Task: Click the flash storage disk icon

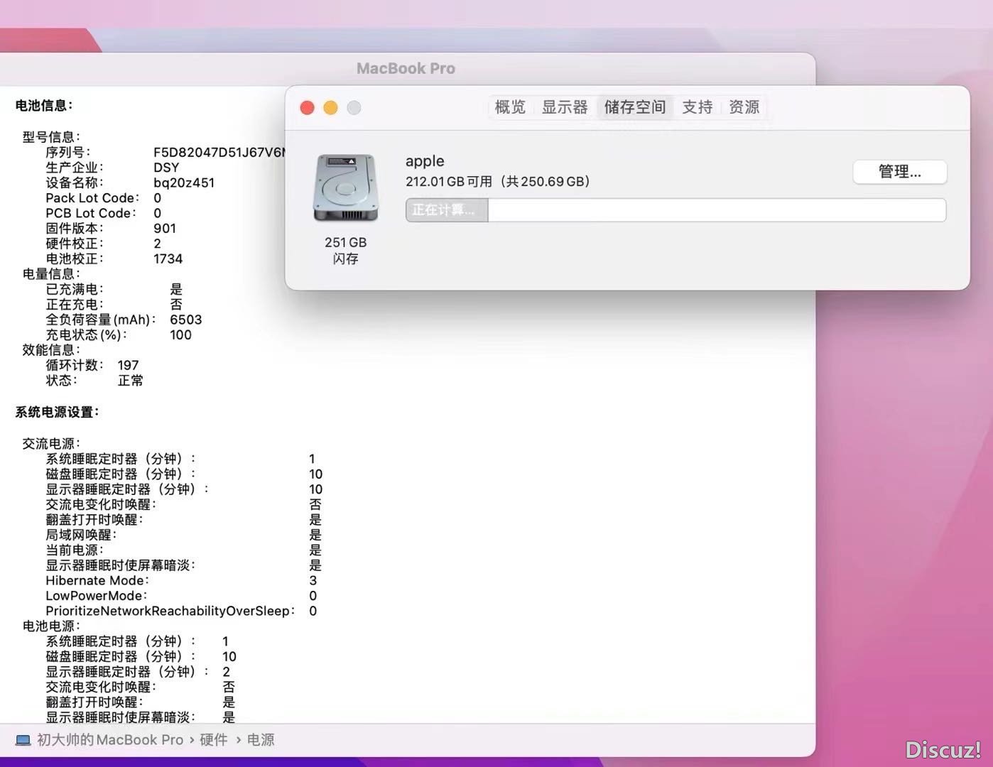Action: point(345,188)
